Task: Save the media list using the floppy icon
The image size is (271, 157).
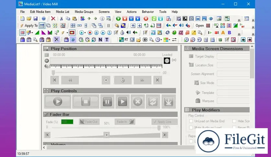Action: (x=35, y=18)
